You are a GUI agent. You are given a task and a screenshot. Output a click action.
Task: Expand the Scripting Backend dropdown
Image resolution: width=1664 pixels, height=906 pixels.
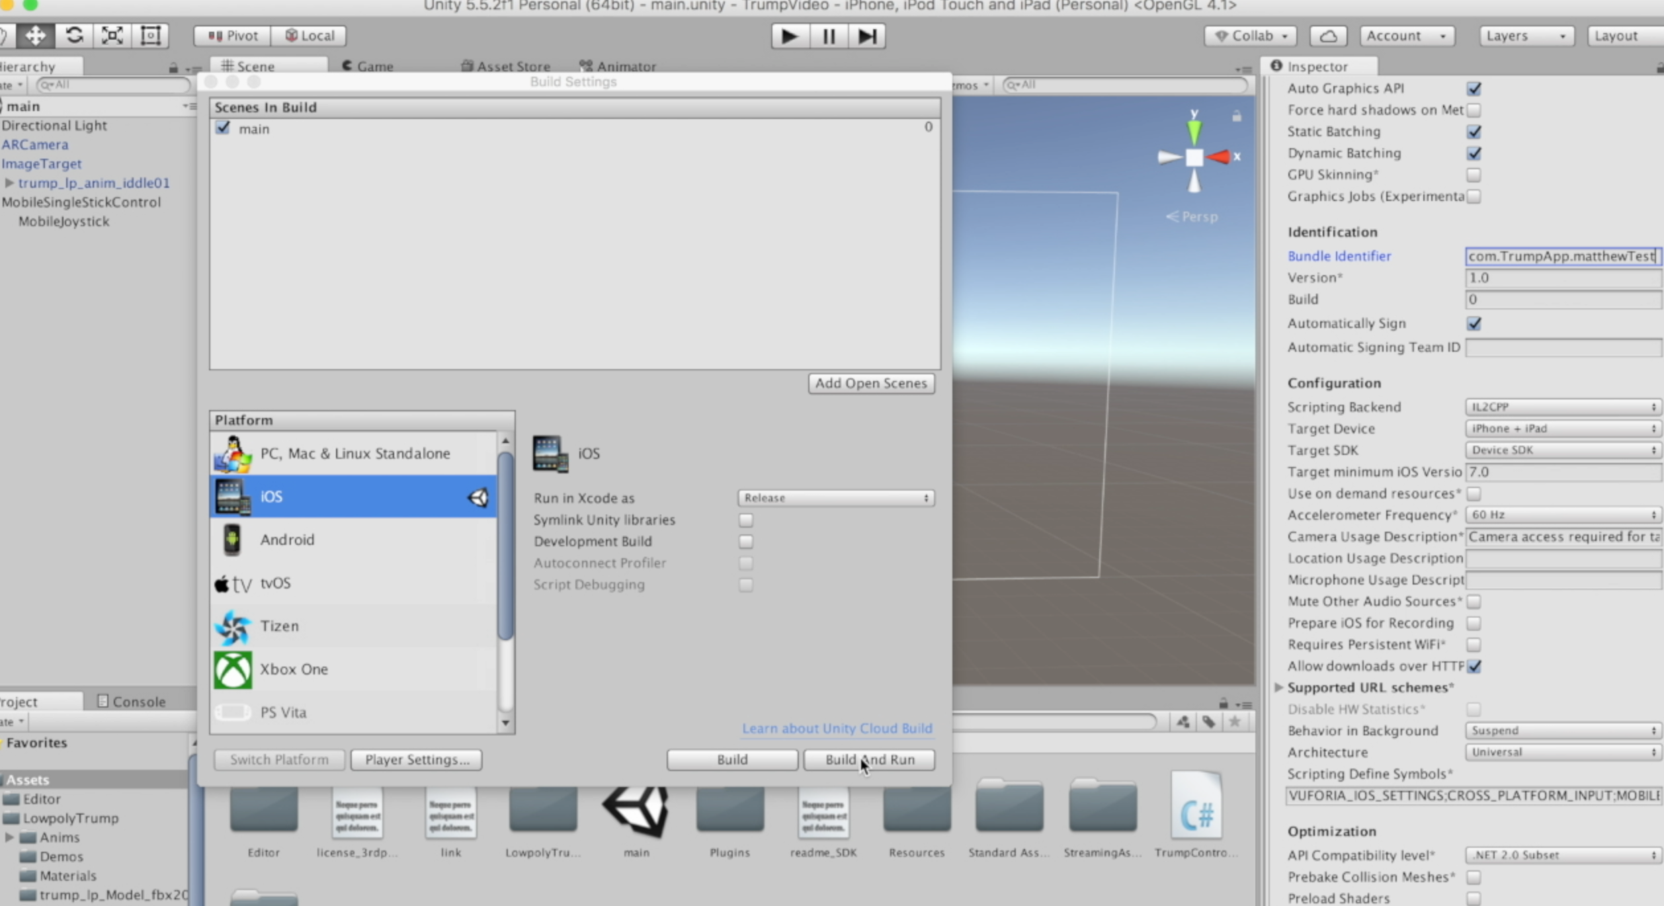pos(1561,406)
